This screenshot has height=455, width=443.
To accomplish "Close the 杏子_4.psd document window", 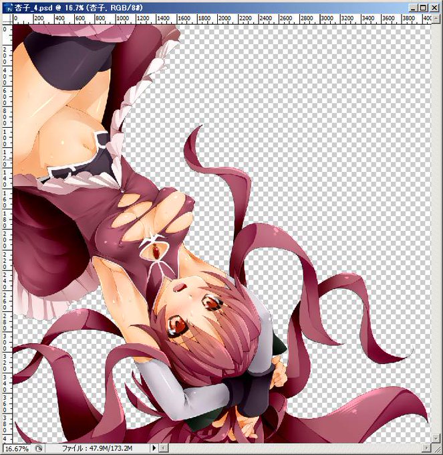I will click(434, 8).
